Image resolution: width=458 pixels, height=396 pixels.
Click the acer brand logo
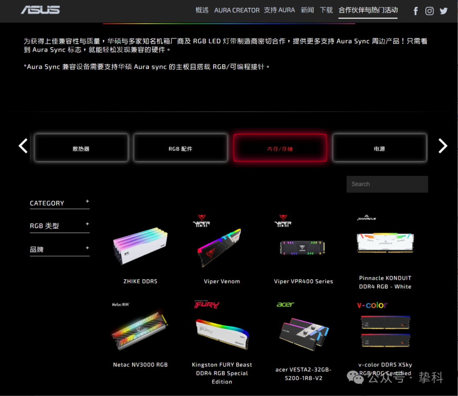coord(285,305)
